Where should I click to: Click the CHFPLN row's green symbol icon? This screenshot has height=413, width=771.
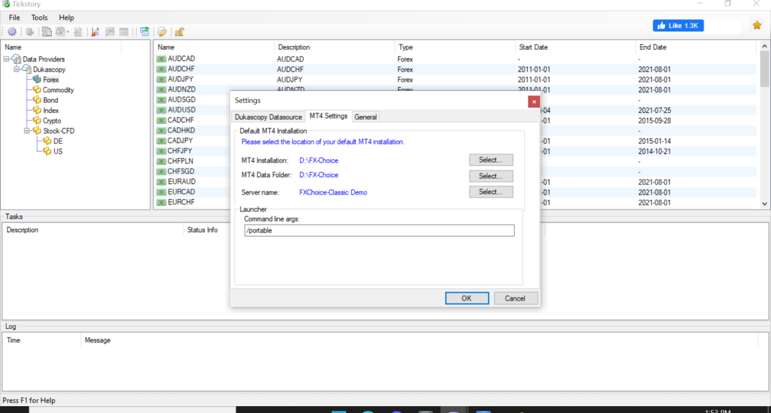pos(161,161)
